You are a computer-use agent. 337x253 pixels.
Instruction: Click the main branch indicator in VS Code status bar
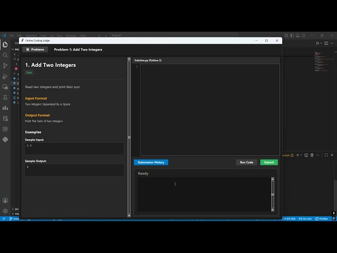tap(14, 219)
